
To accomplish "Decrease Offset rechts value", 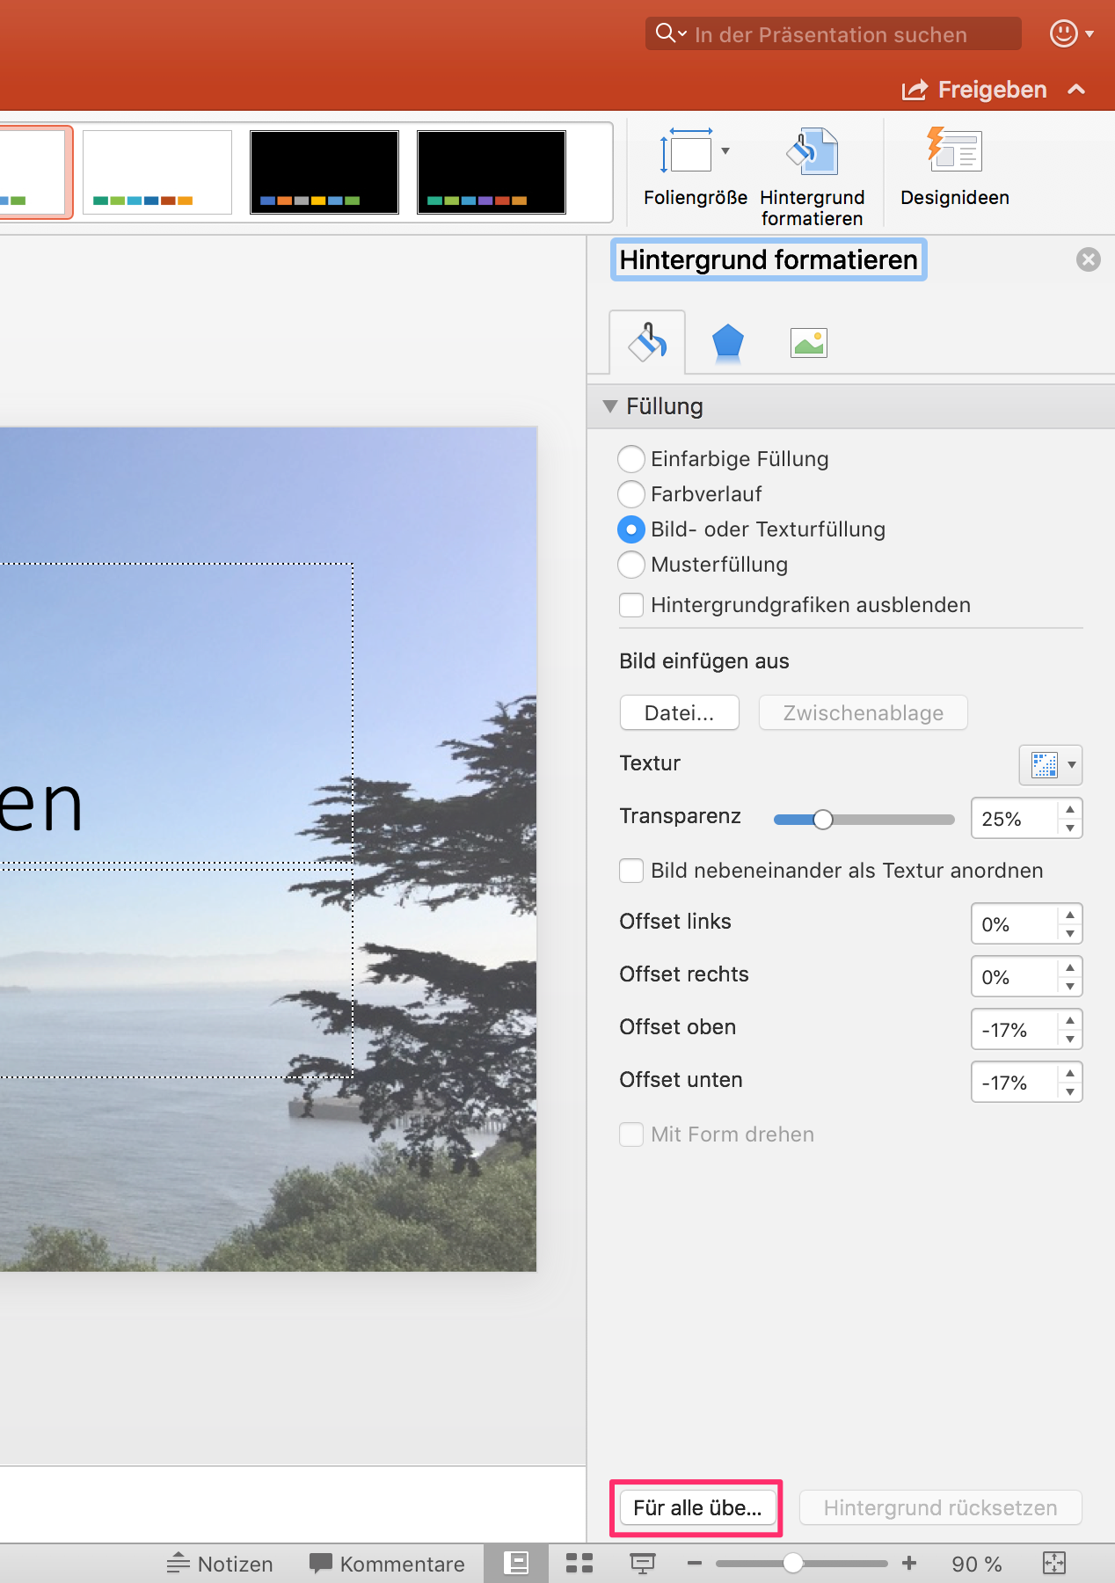I will [x=1070, y=986].
